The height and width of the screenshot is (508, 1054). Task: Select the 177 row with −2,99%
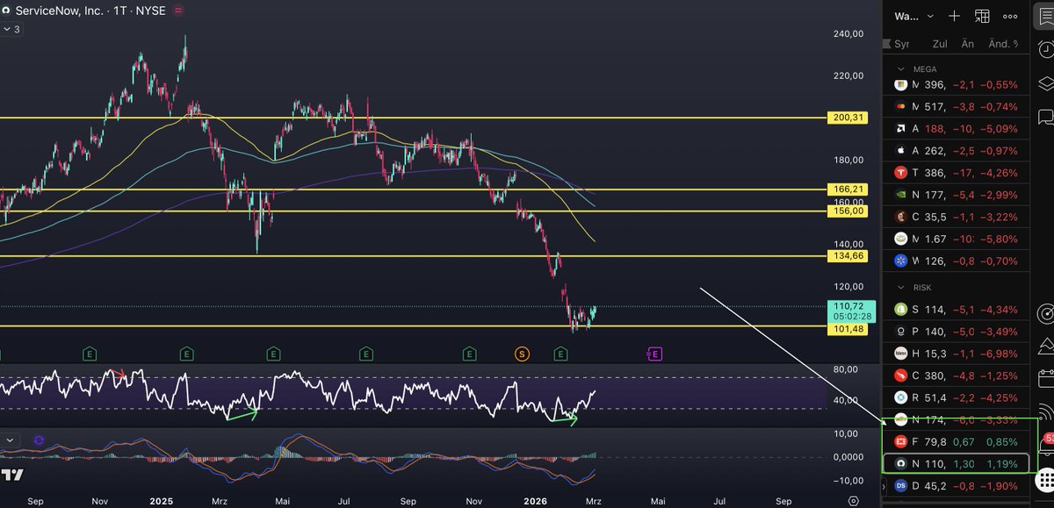(958, 194)
